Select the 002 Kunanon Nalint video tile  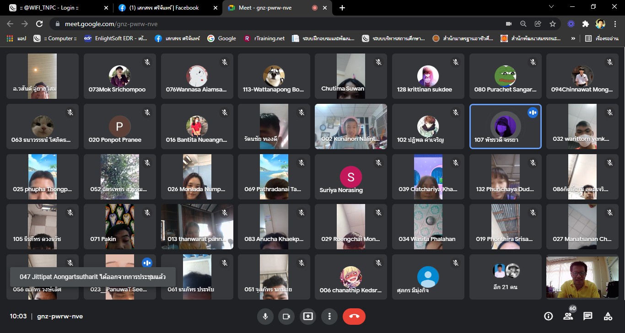tap(350, 126)
